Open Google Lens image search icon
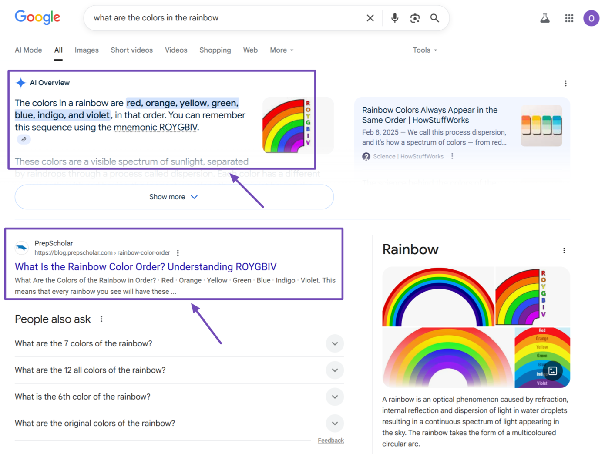Screen dimensions: 605x454 click(415, 18)
